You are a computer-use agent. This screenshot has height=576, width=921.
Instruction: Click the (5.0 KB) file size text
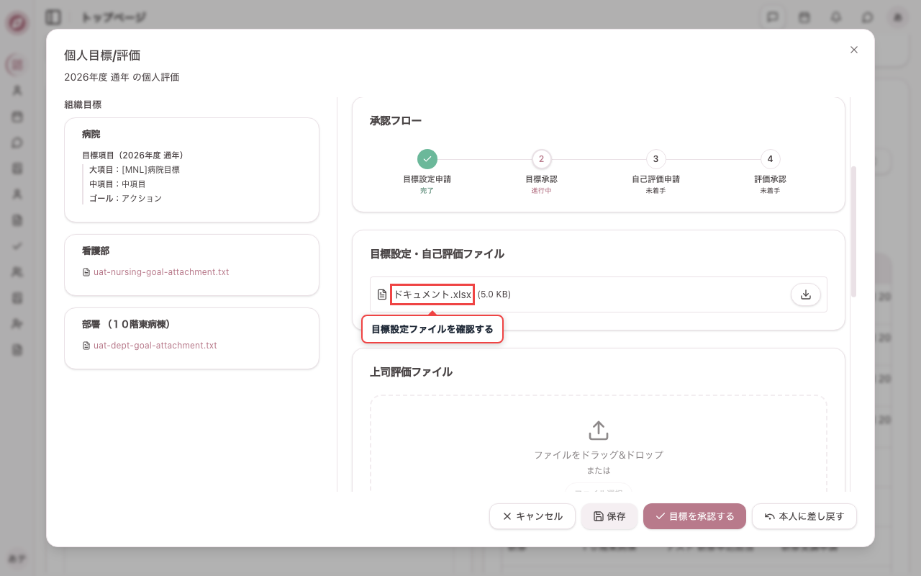tap(494, 294)
